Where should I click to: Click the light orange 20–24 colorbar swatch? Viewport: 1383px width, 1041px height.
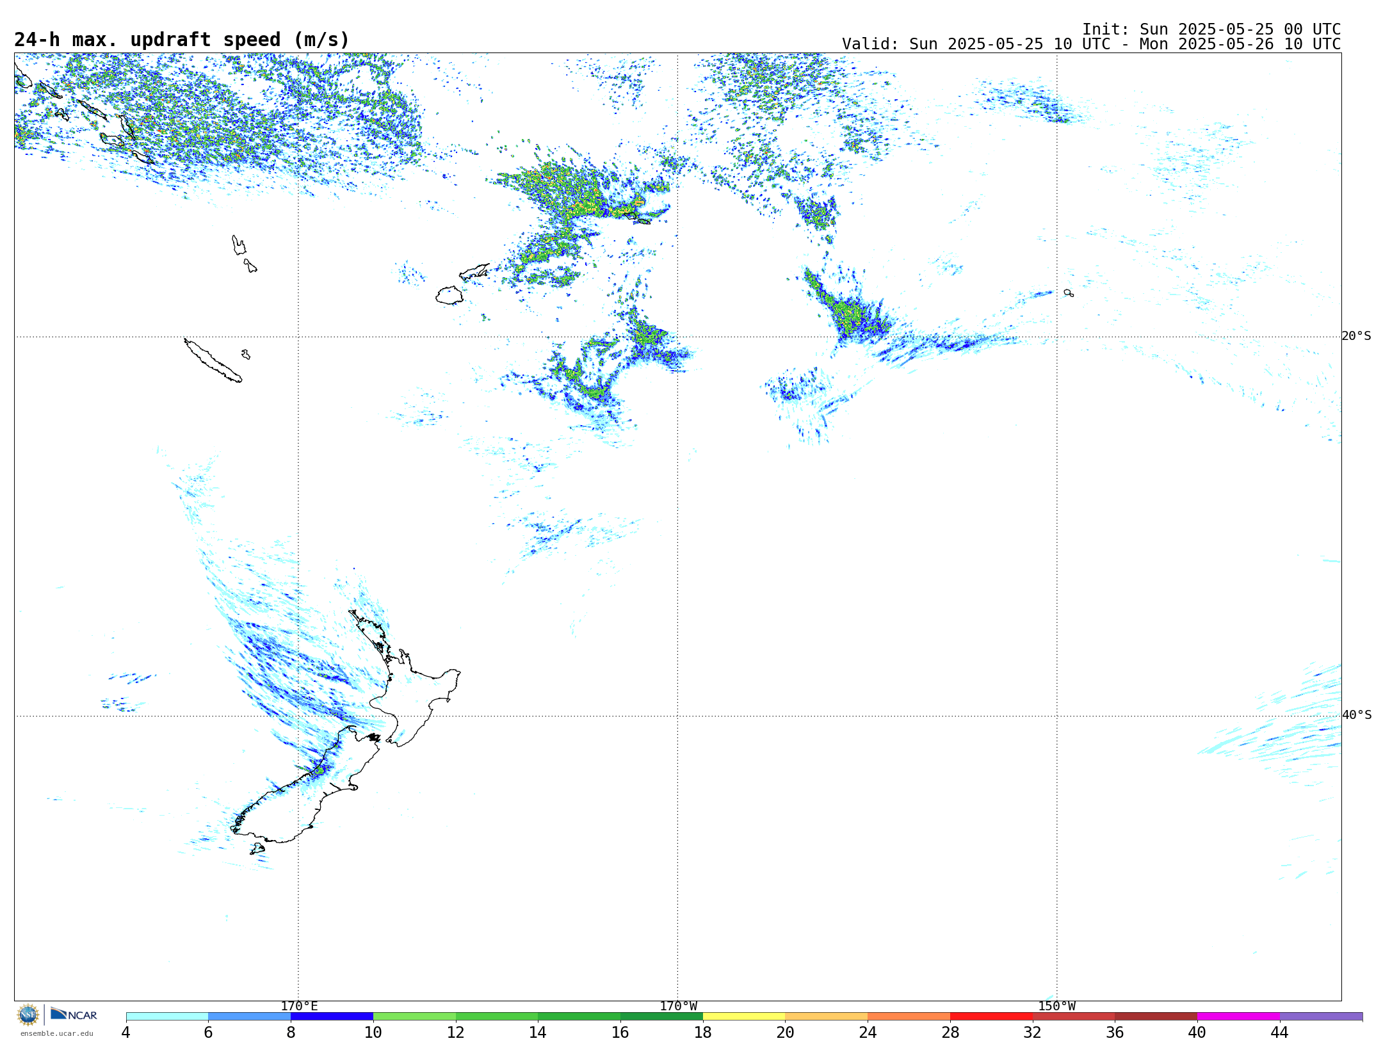coord(827,1017)
